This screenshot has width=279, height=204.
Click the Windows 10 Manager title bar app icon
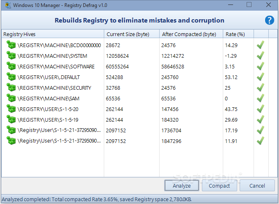click(7, 5)
